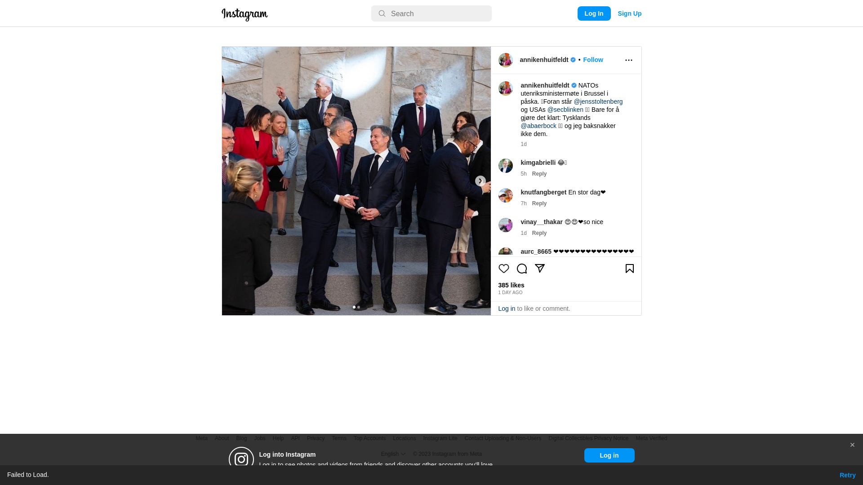Click the share post paper-plane icon
This screenshot has width=863, height=485.
(540, 269)
